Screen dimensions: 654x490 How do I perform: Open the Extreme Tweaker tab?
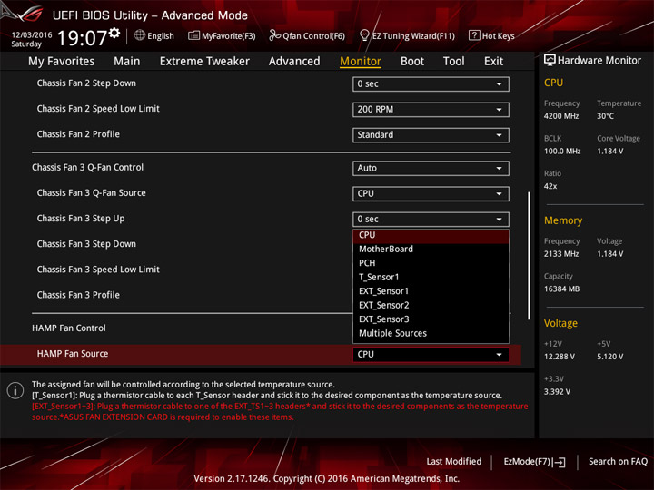[x=204, y=62]
